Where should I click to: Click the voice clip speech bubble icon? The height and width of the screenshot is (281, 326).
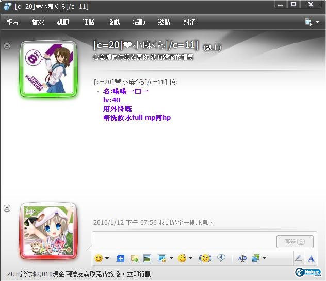(x=221, y=258)
